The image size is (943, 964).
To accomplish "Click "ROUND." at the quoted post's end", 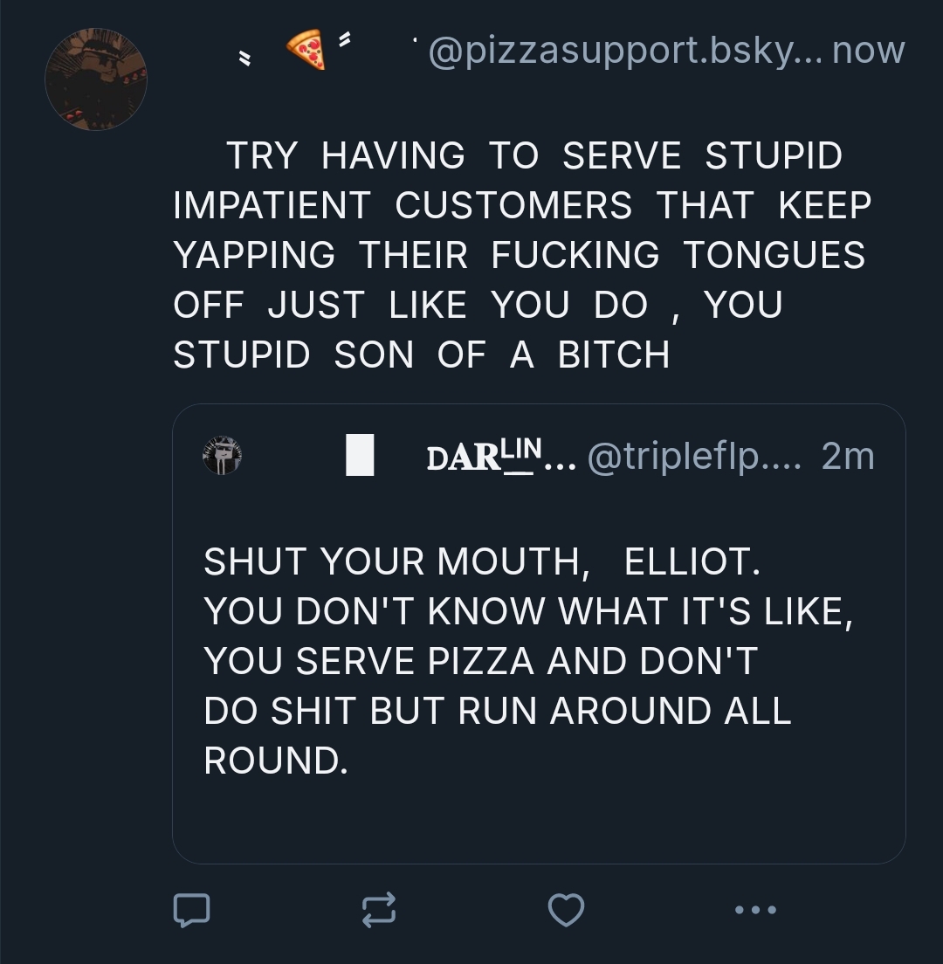I will [x=276, y=761].
